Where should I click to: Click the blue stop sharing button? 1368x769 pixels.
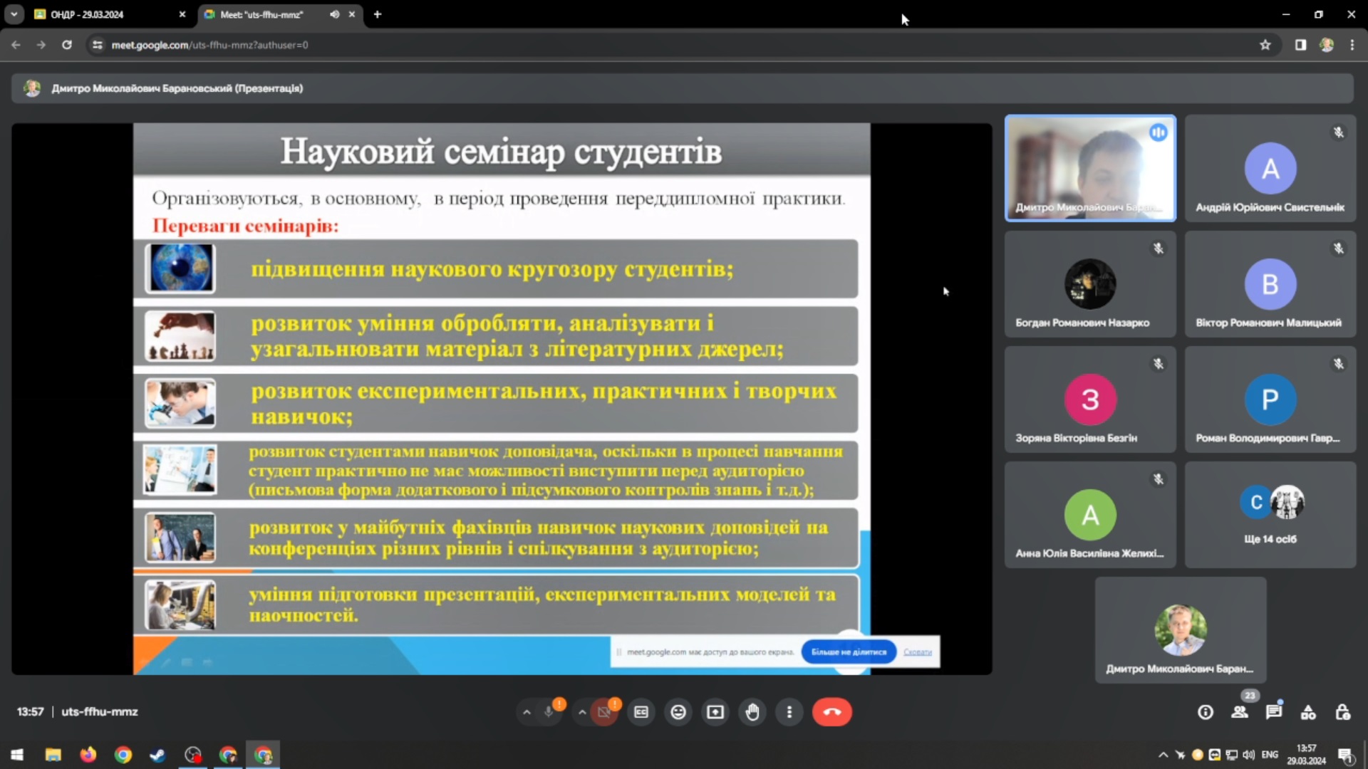(x=849, y=652)
